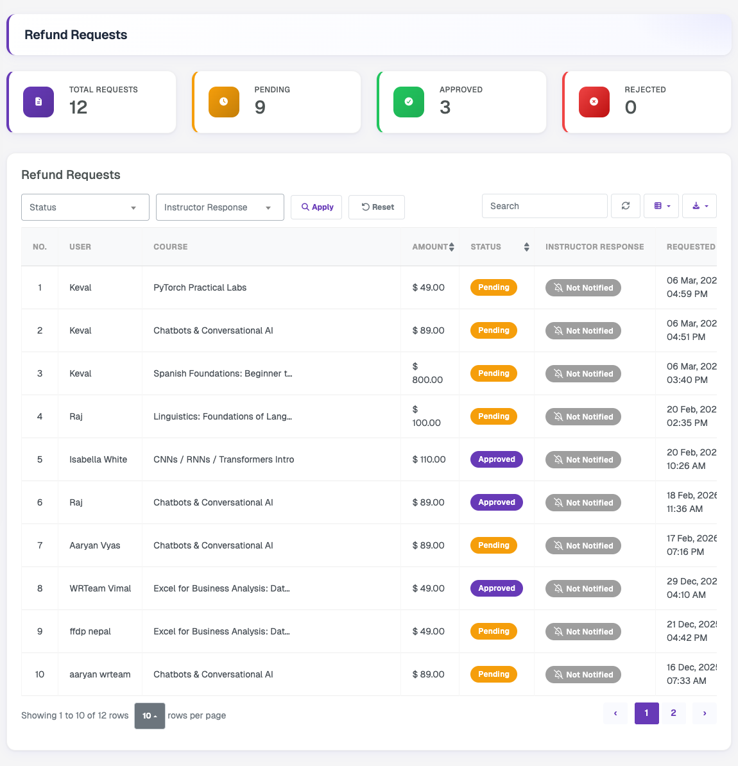Click the Instructor Response column header

click(595, 247)
